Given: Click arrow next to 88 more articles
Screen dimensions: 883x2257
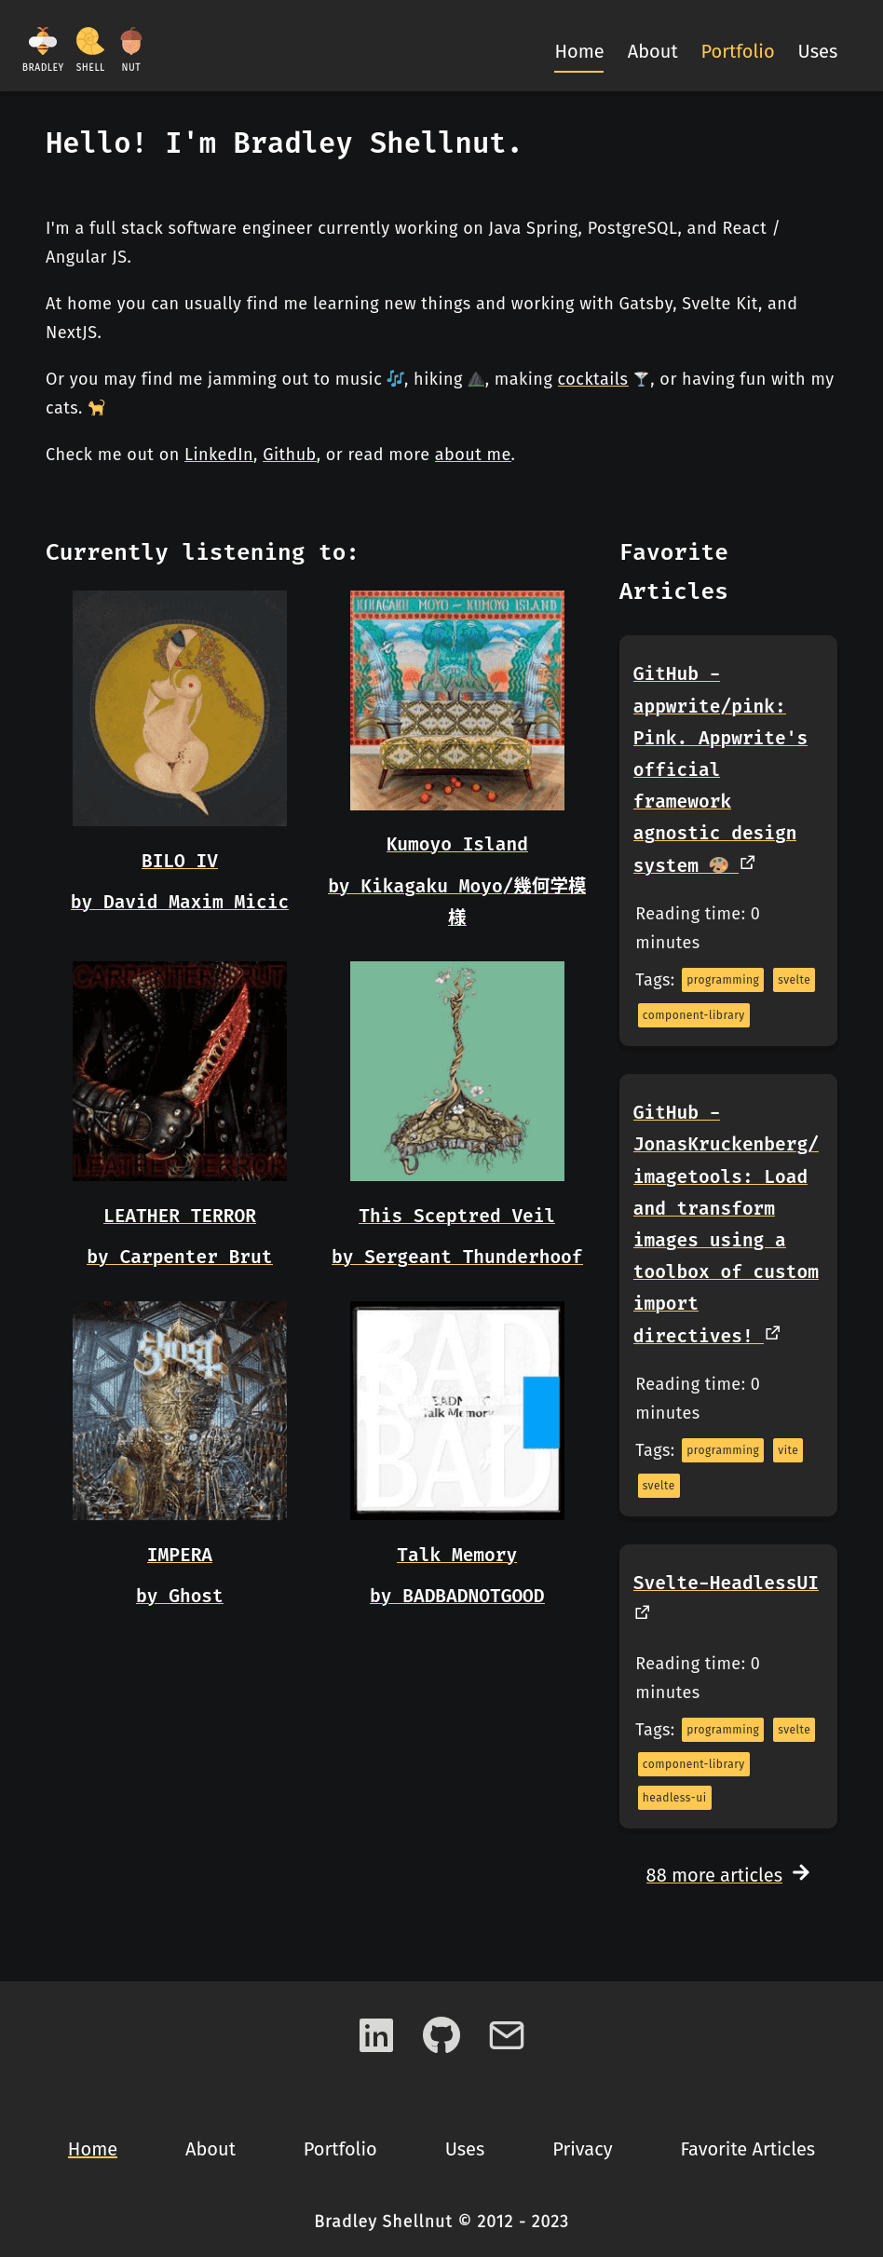Looking at the screenshot, I should (x=801, y=1872).
